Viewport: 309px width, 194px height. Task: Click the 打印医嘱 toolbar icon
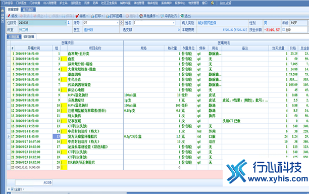point(108,16)
